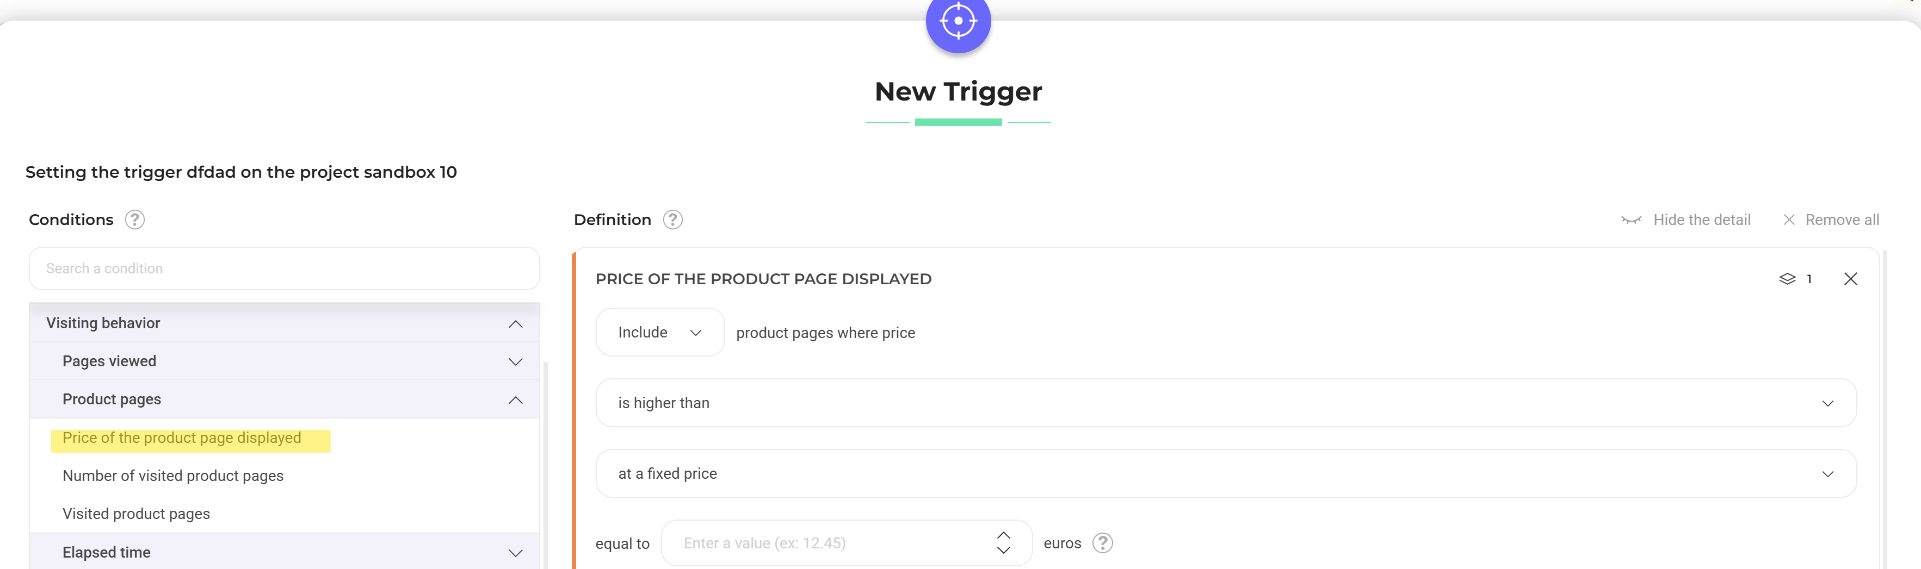Collapse the Visiting behavior section
This screenshot has height=569, width=1921.
click(515, 323)
